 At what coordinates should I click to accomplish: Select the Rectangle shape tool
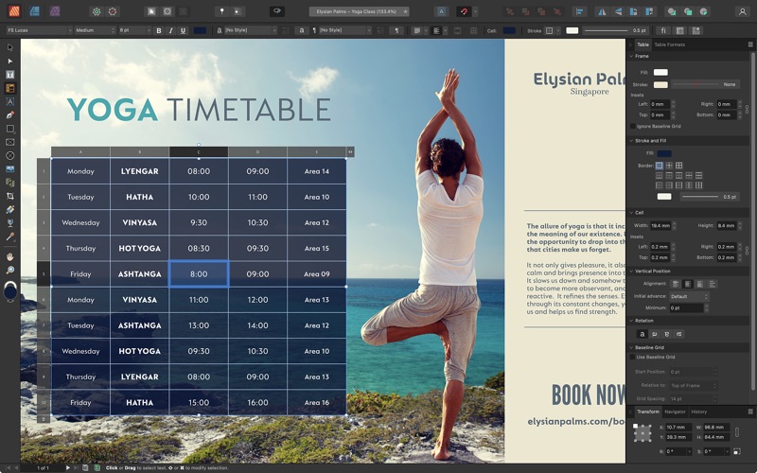point(10,129)
